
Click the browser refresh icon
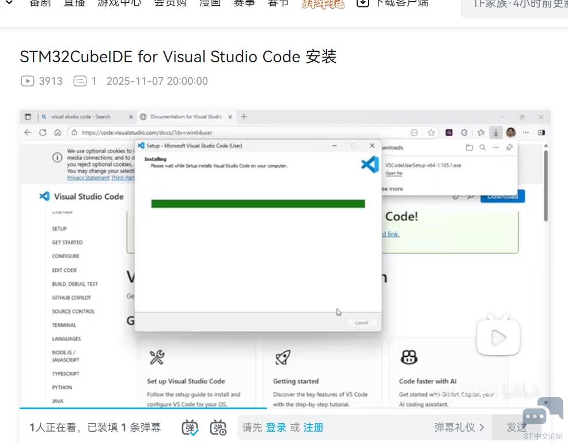[x=43, y=132]
